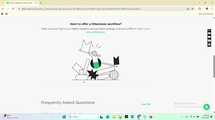The width and height of the screenshot is (215, 120).
Task: Click the taskbar Search box
Action: 83,117
